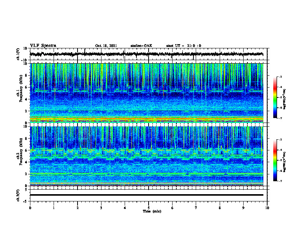Select the ch.1 color bar log(PSD) label
Image resolution: width=301 pixels, height=233 pixels.
tap(285, 99)
